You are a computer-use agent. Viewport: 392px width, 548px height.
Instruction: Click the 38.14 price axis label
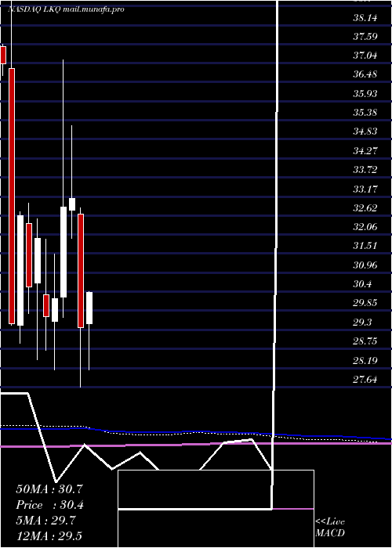pos(365,17)
